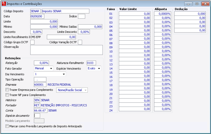Click the Histórico code field SEN
211x134 pixels.
point(37,100)
